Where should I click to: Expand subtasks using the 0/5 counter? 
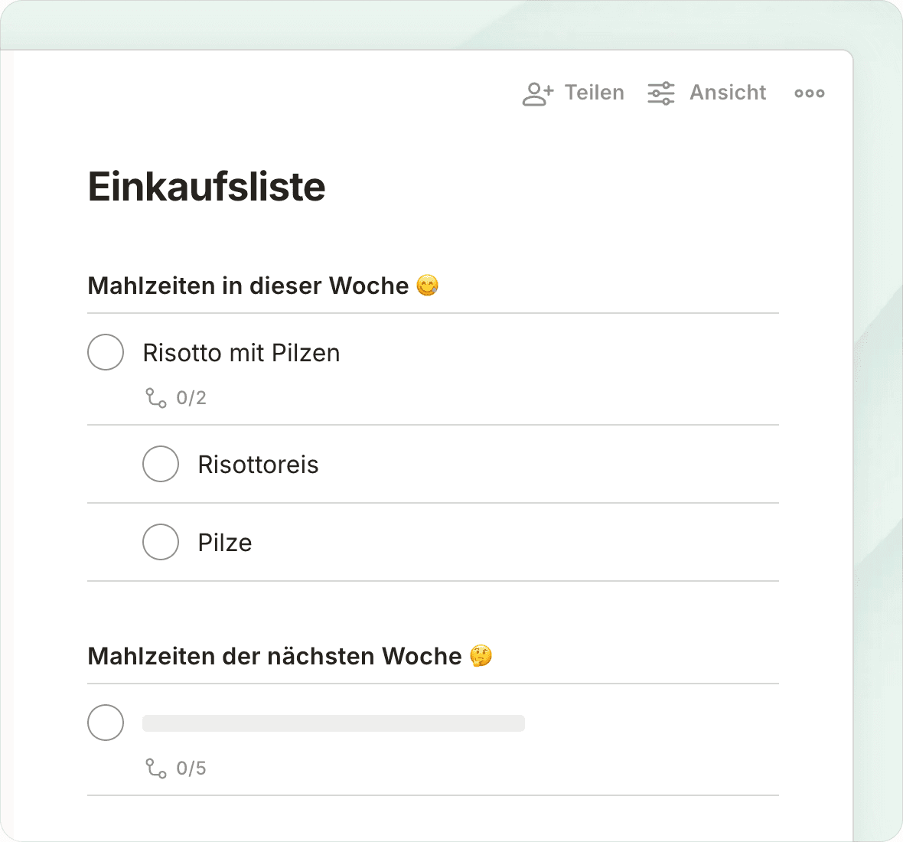[x=191, y=769]
